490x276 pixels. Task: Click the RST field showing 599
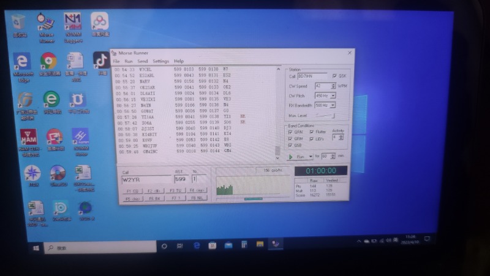181,179
